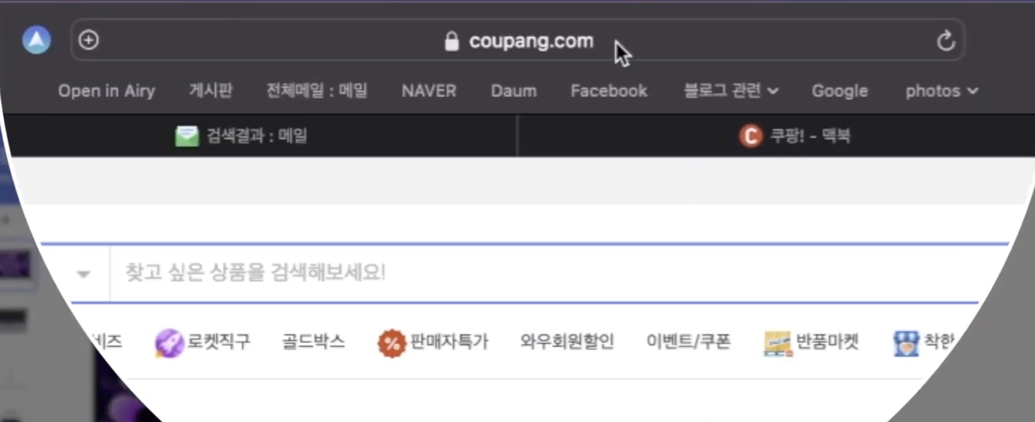
Task: Open the 'Open in Airy' bookmark
Action: [x=107, y=91]
